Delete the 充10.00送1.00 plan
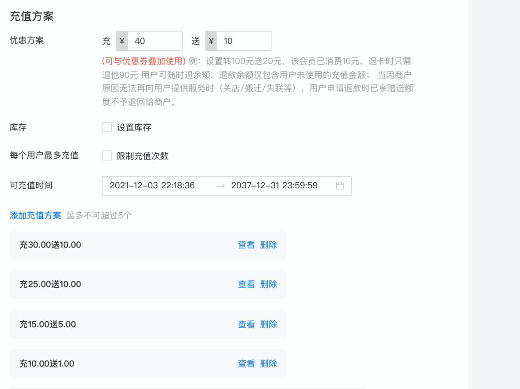The image size is (520, 389). (268, 364)
